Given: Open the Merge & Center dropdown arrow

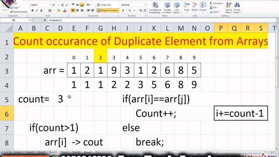Looking at the screenshot, I should tap(118, 10).
